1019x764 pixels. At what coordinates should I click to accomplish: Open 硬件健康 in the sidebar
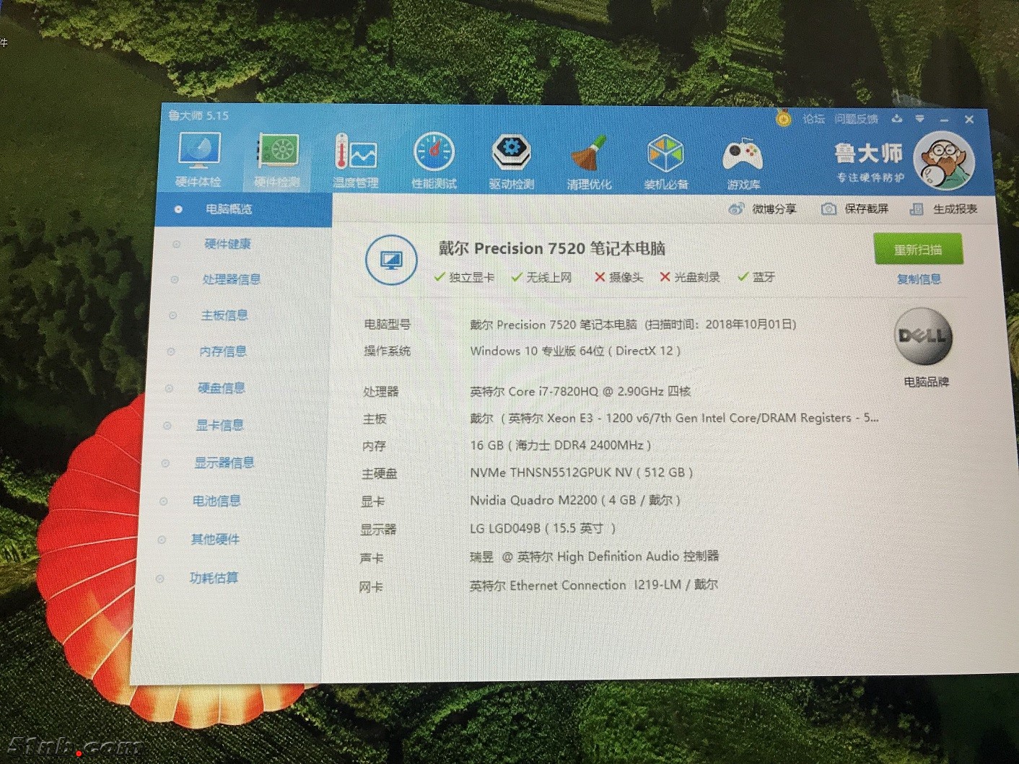[227, 244]
